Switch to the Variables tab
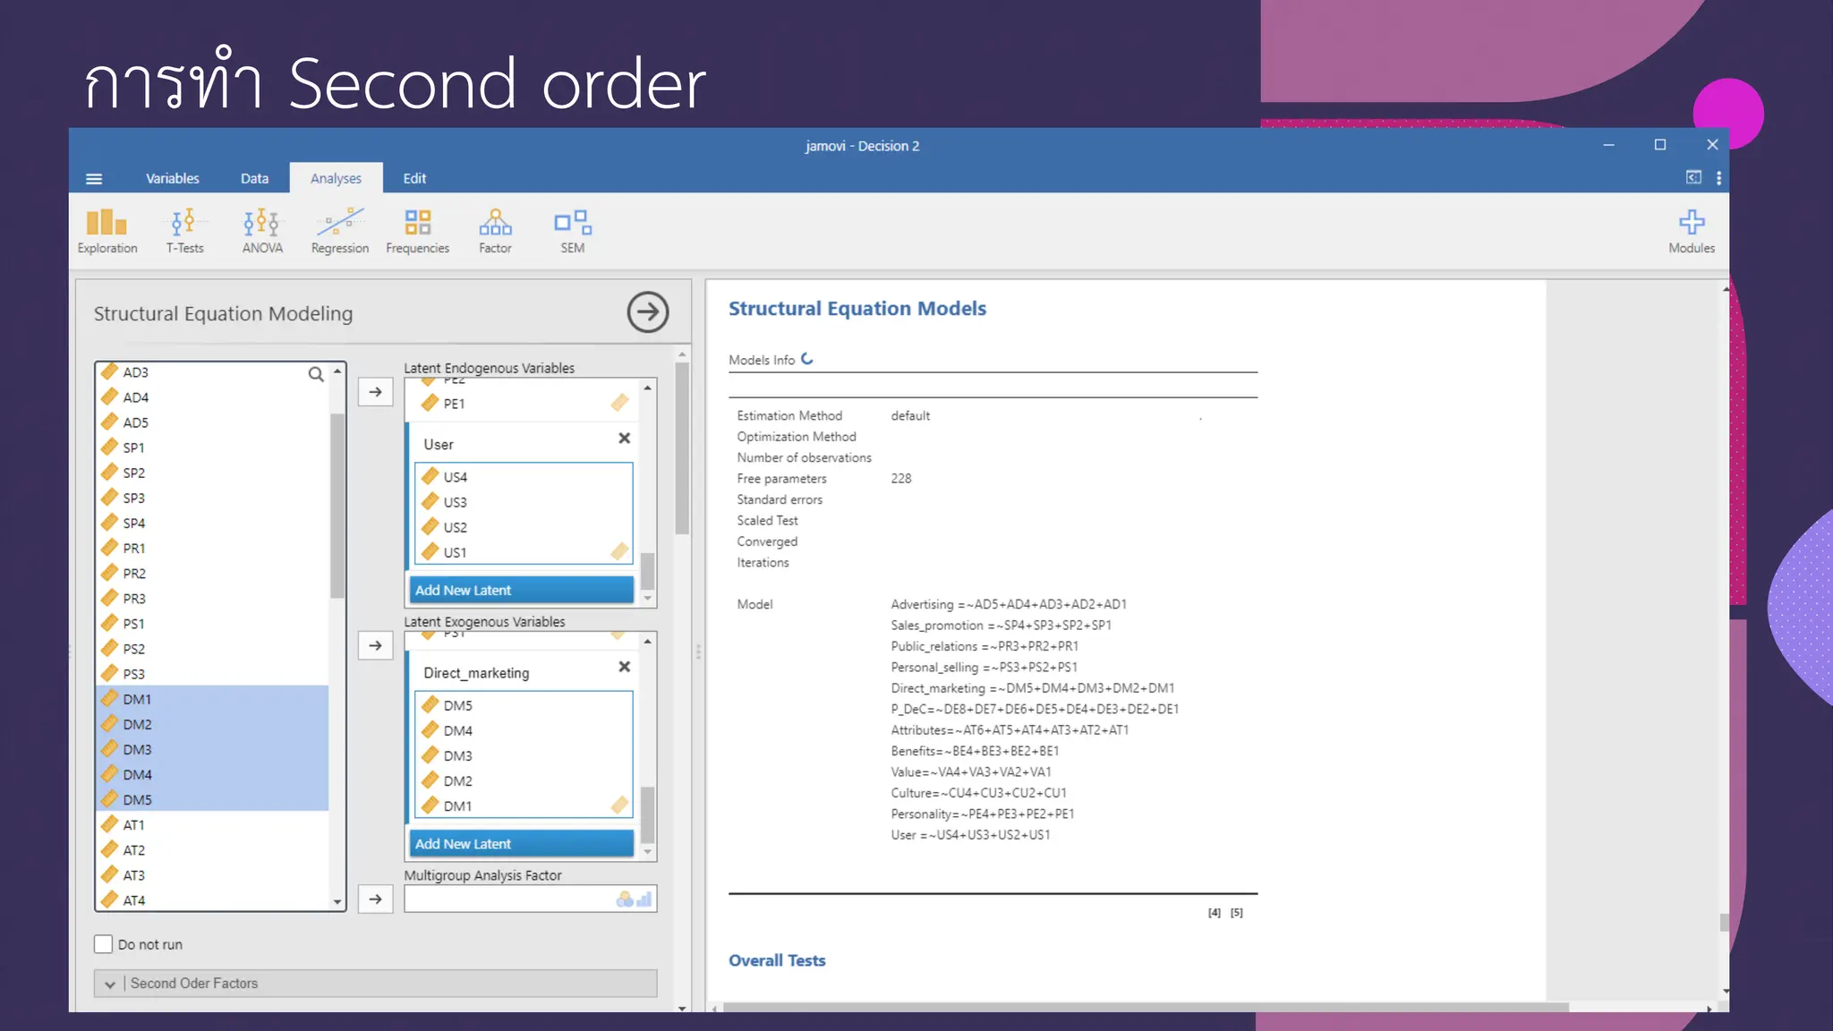 point(172,178)
